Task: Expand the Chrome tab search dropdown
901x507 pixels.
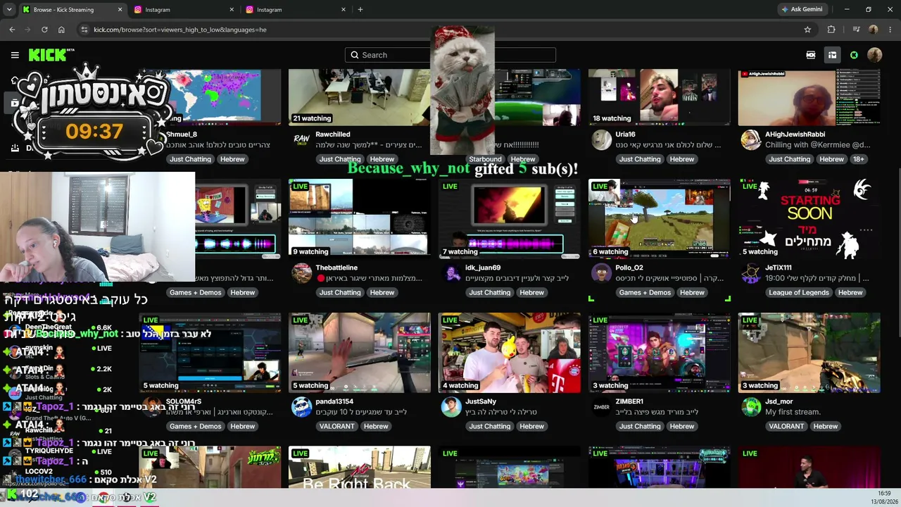Action: tap(9, 10)
